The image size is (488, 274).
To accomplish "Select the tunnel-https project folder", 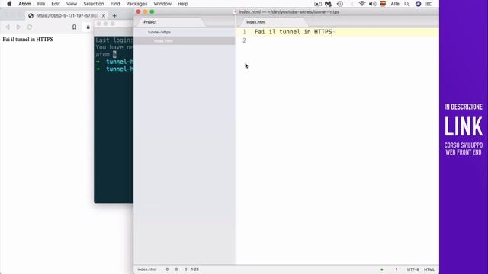I will pyautogui.click(x=159, y=32).
